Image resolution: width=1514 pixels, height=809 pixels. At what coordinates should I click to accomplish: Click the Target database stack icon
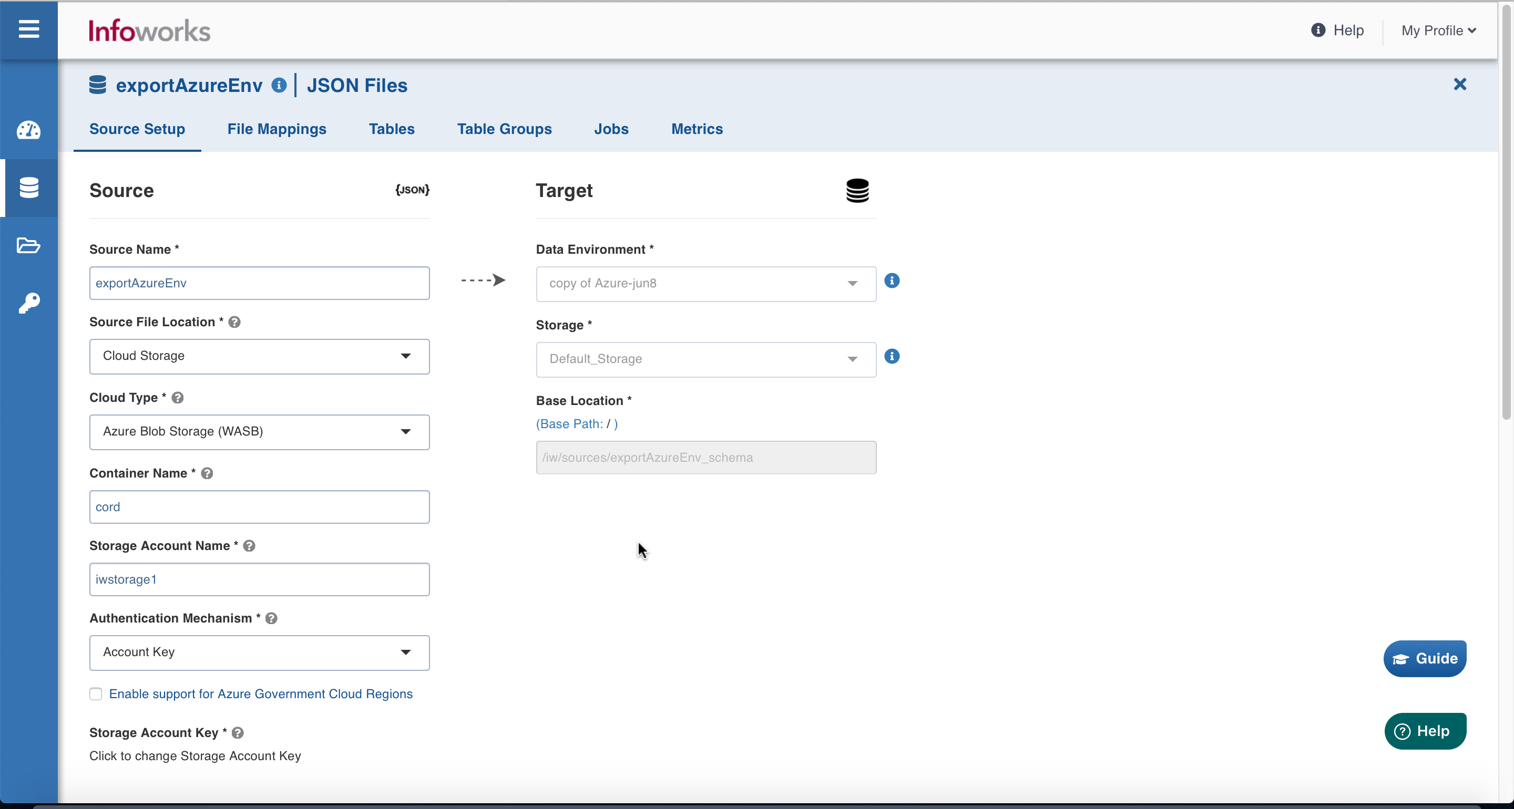857,190
